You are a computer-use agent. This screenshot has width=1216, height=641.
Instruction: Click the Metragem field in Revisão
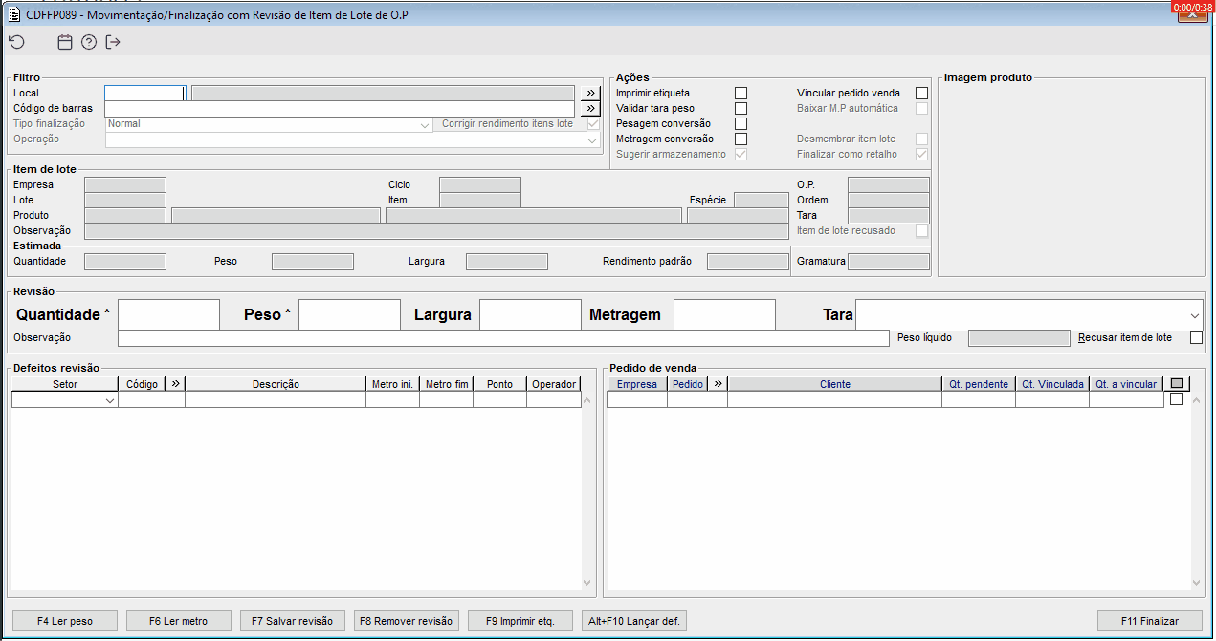point(724,314)
